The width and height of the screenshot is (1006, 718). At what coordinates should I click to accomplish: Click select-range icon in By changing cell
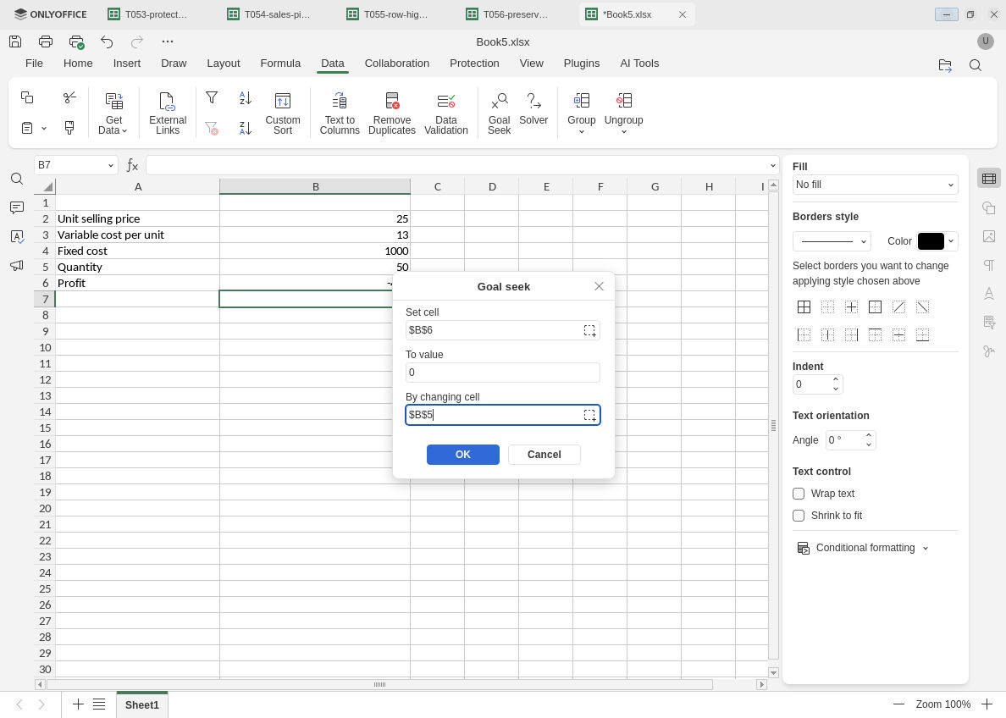point(589,415)
